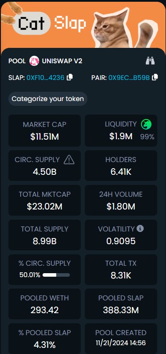Click Categorize your token button

[48, 99]
